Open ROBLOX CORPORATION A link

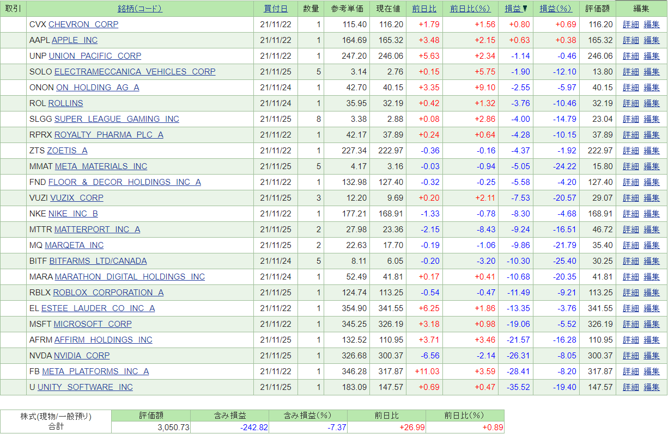[108, 293]
